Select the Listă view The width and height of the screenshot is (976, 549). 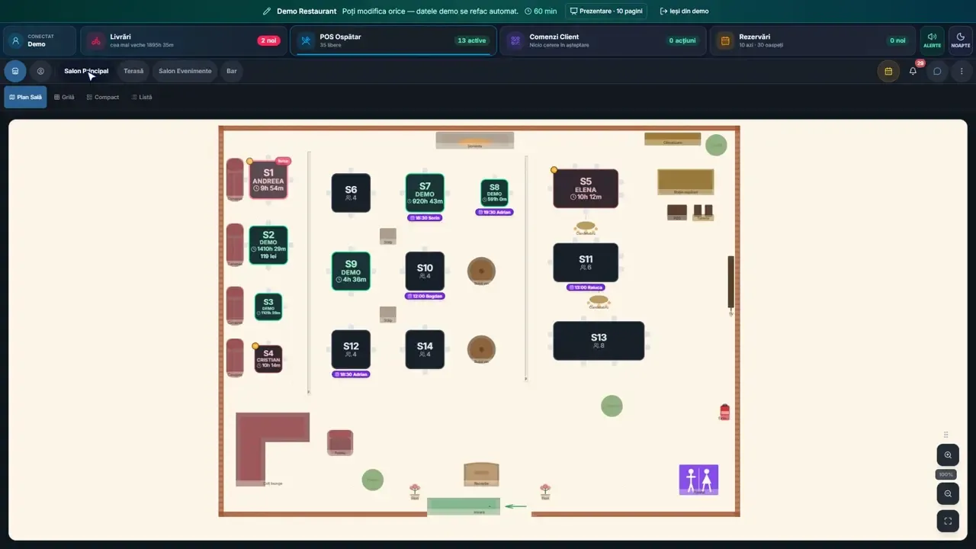click(141, 97)
